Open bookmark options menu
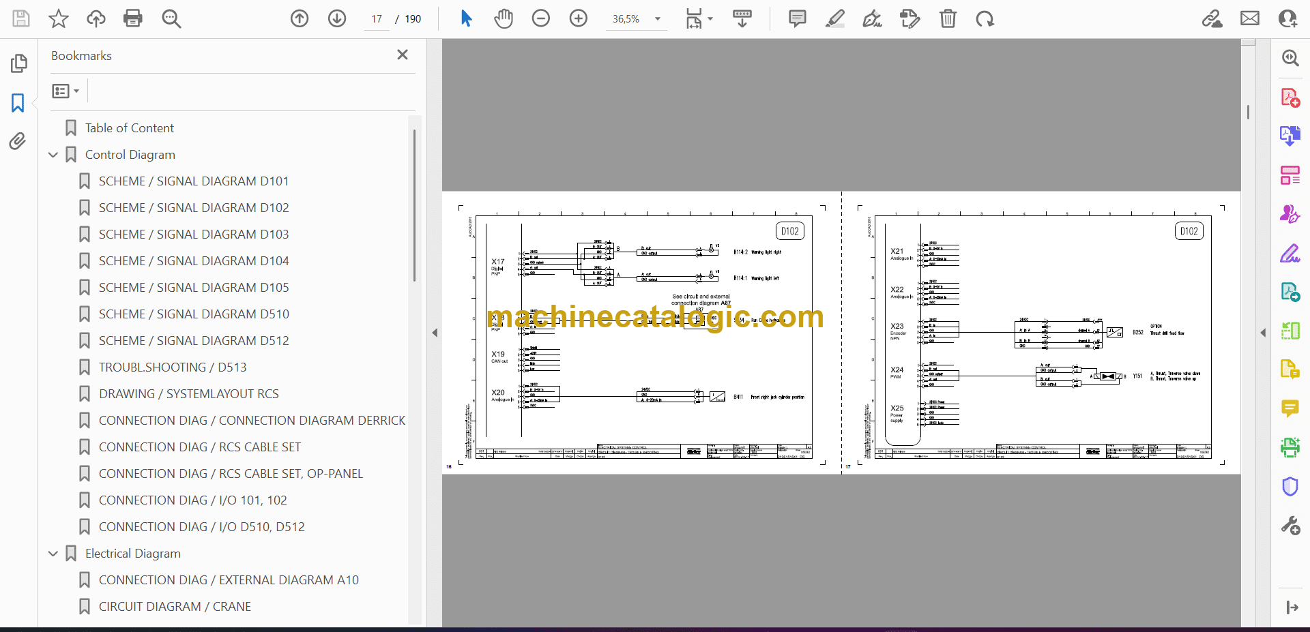The width and height of the screenshot is (1310, 632). (x=65, y=91)
